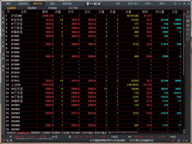This screenshot has height=144, width=192.
Task: Open the 资讯 menu item
Action: pyautogui.click(x=118, y=4)
